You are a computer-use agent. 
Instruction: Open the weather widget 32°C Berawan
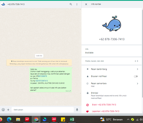[111, 120]
